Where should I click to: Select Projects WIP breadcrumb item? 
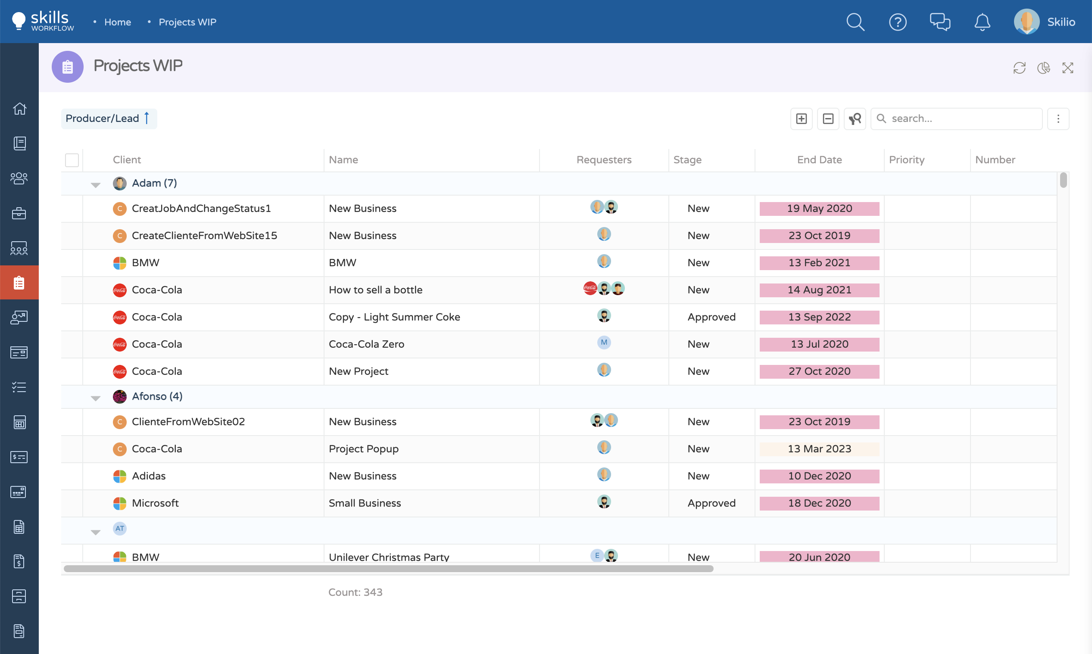[187, 22]
